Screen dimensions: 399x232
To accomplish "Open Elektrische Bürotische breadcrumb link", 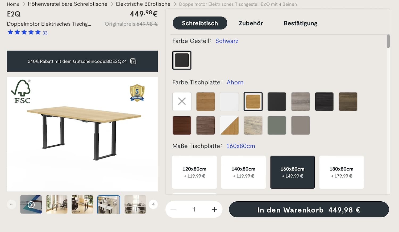I will tap(143, 4).
